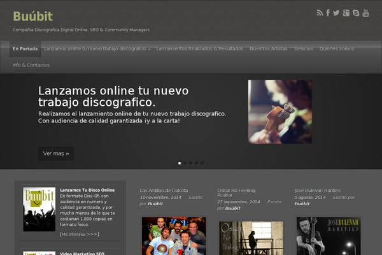Image resolution: width=382 pixels, height=255 pixels.
Task: Click the date 27 septiembre, 2014
Action: coord(239,202)
